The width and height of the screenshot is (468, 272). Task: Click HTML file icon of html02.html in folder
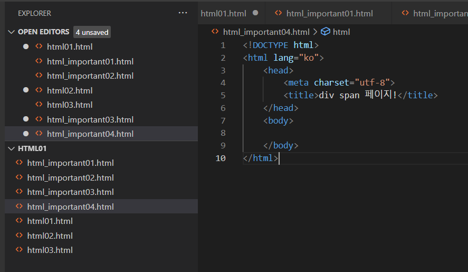(19, 235)
